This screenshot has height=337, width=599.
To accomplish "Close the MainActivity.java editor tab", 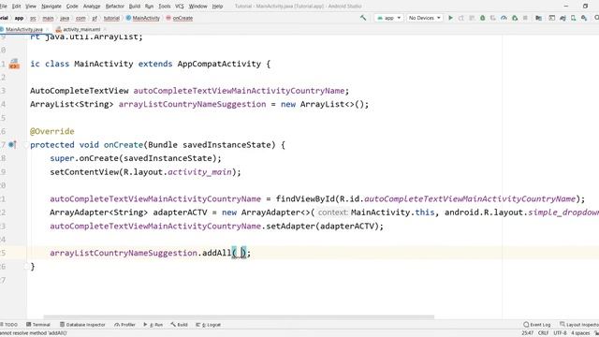I will (48, 29).
